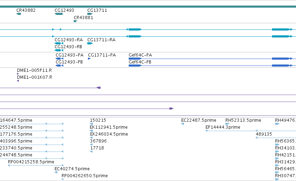
Task: Select the RP004215258.5prime feature
Action: click(36, 165)
